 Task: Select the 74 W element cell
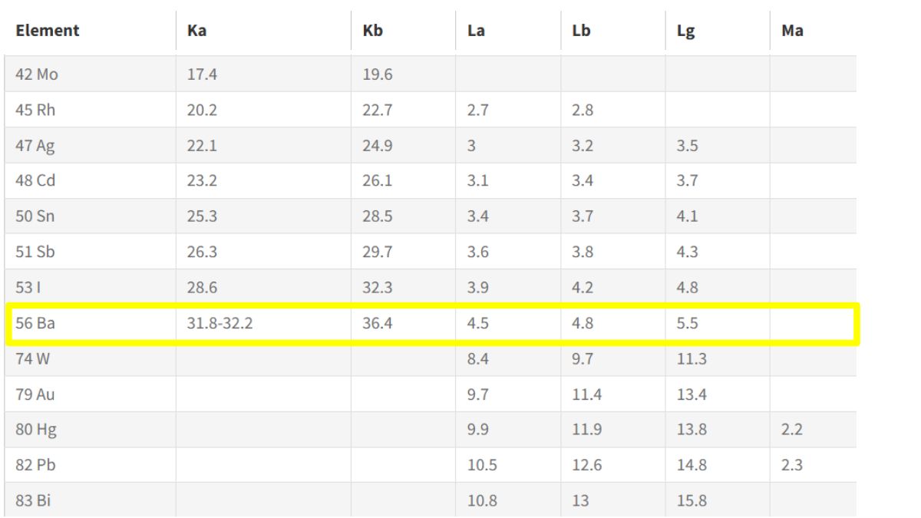[32, 358]
